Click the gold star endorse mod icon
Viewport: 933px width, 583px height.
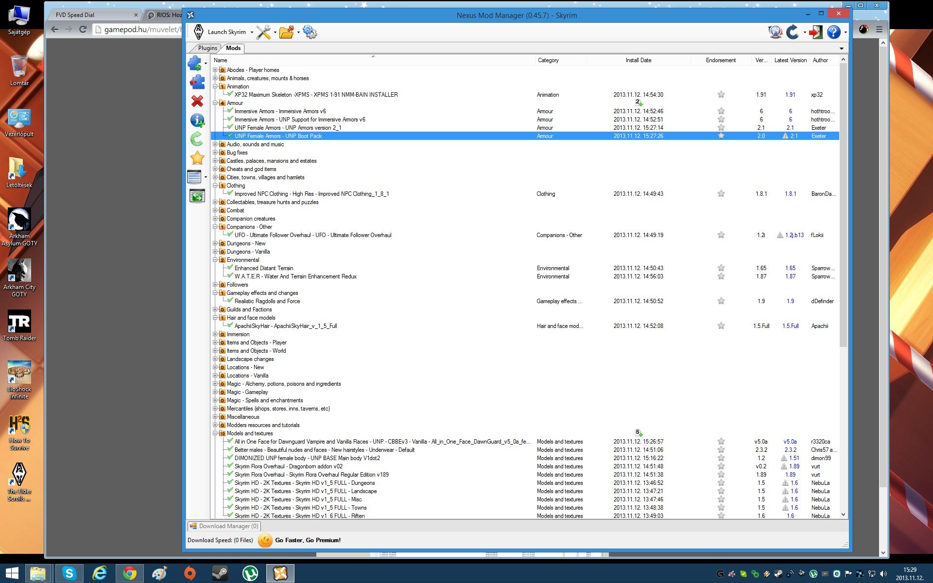click(197, 158)
